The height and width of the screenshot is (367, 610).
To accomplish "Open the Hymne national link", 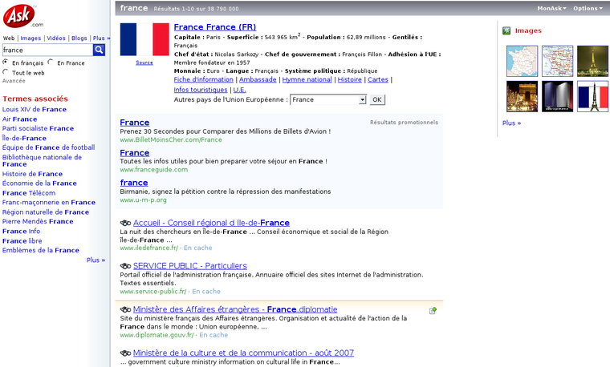I will click(307, 79).
